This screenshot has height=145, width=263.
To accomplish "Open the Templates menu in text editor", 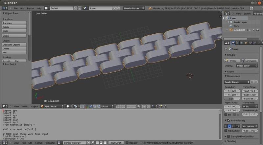I will pyautogui.click(x=50, y=143).
